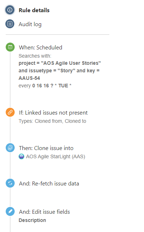Click the JQL query text for AAUS-54
The height and width of the screenshot is (232, 144).
[60, 71]
